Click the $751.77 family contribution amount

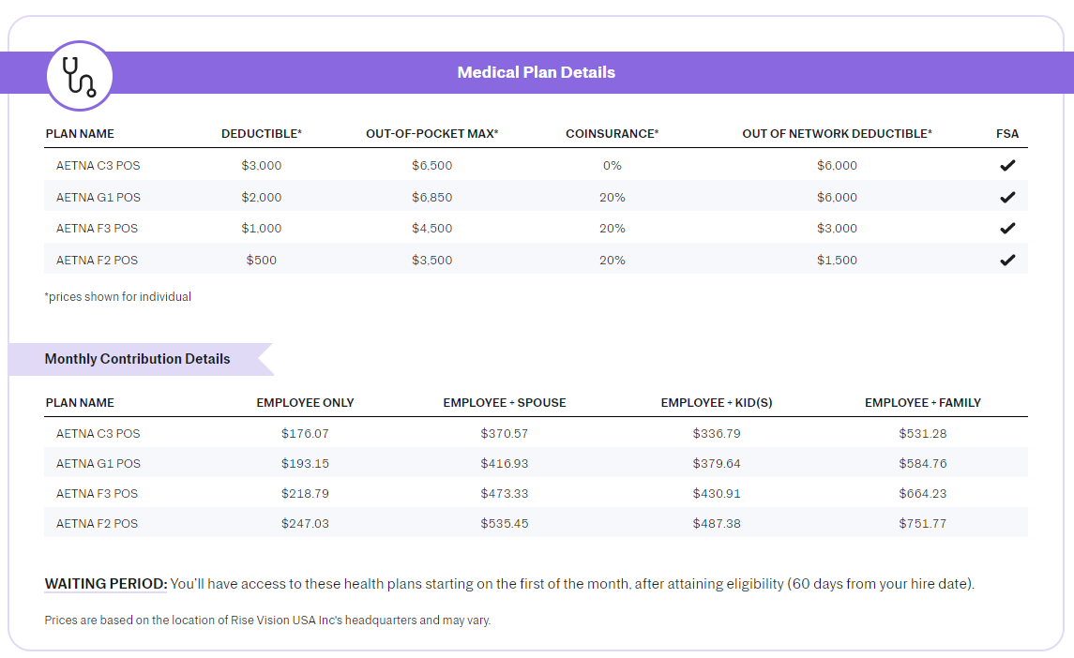(922, 524)
